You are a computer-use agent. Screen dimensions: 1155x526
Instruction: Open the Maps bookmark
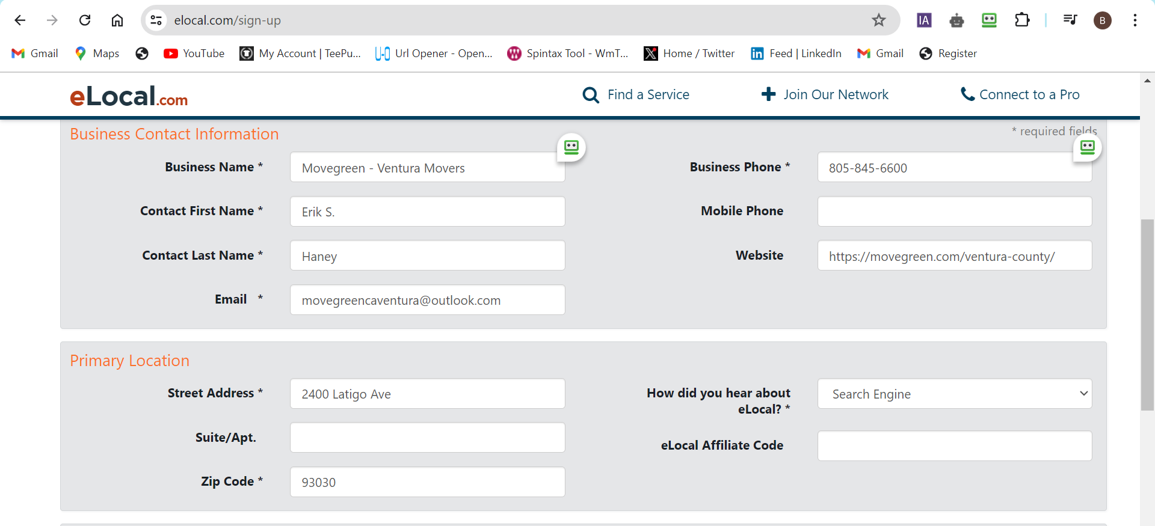(97, 54)
